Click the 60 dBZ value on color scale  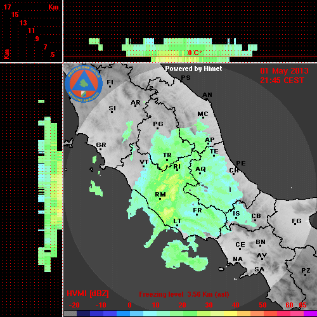coord(289,305)
